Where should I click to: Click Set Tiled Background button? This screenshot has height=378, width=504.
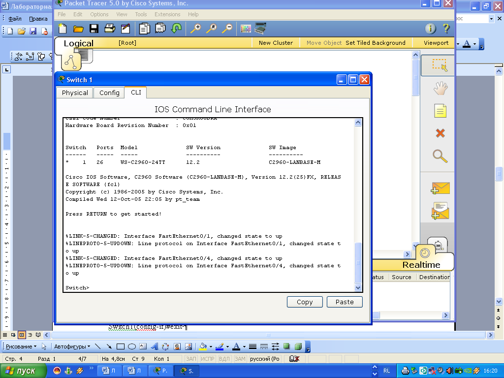376,43
